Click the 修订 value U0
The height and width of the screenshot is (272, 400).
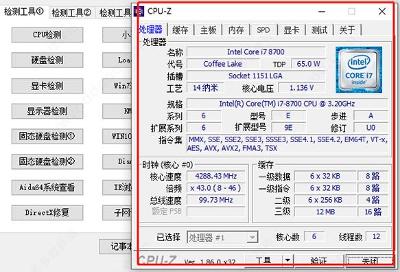pos(370,128)
